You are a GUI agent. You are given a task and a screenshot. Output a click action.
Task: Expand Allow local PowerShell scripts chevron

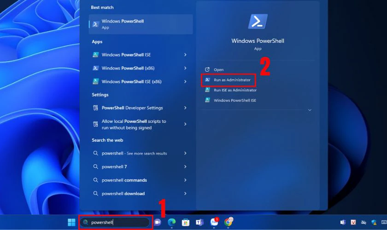coord(185,124)
